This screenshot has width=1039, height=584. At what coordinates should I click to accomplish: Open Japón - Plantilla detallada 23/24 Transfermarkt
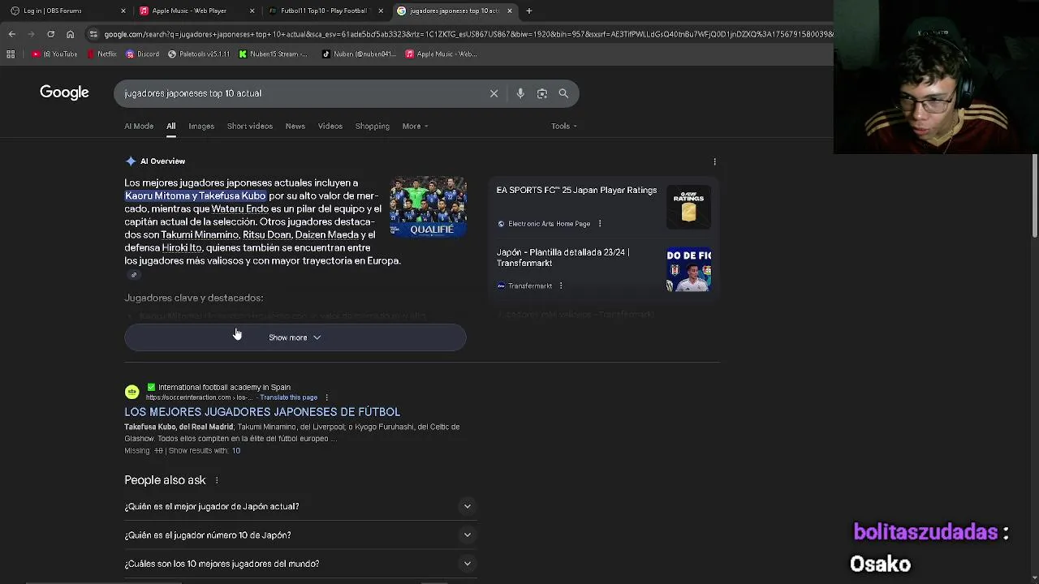[x=563, y=257]
